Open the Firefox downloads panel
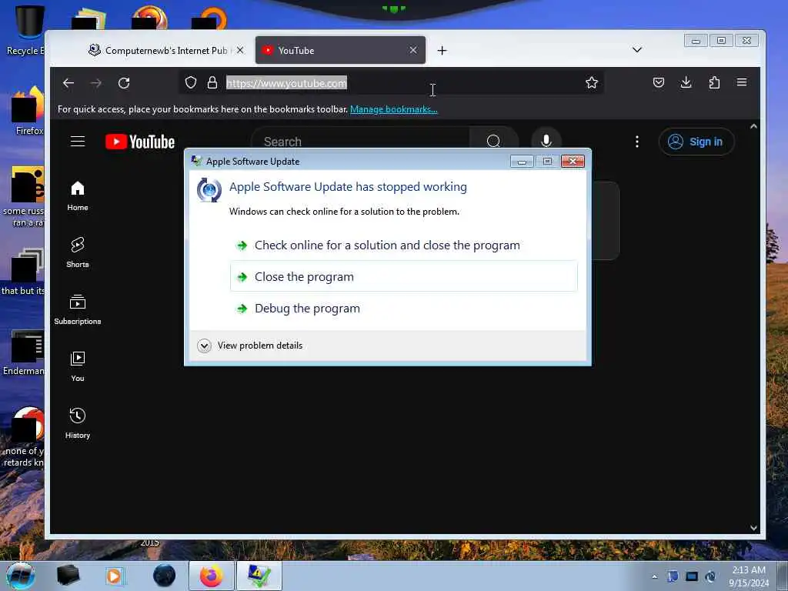The image size is (788, 591). pyautogui.click(x=686, y=82)
